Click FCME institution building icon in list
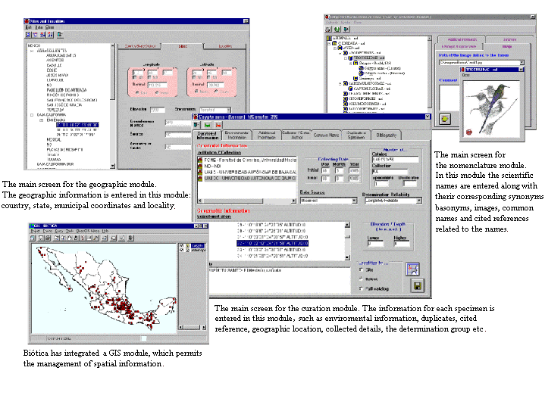This screenshot has height=408, width=545. point(200,160)
